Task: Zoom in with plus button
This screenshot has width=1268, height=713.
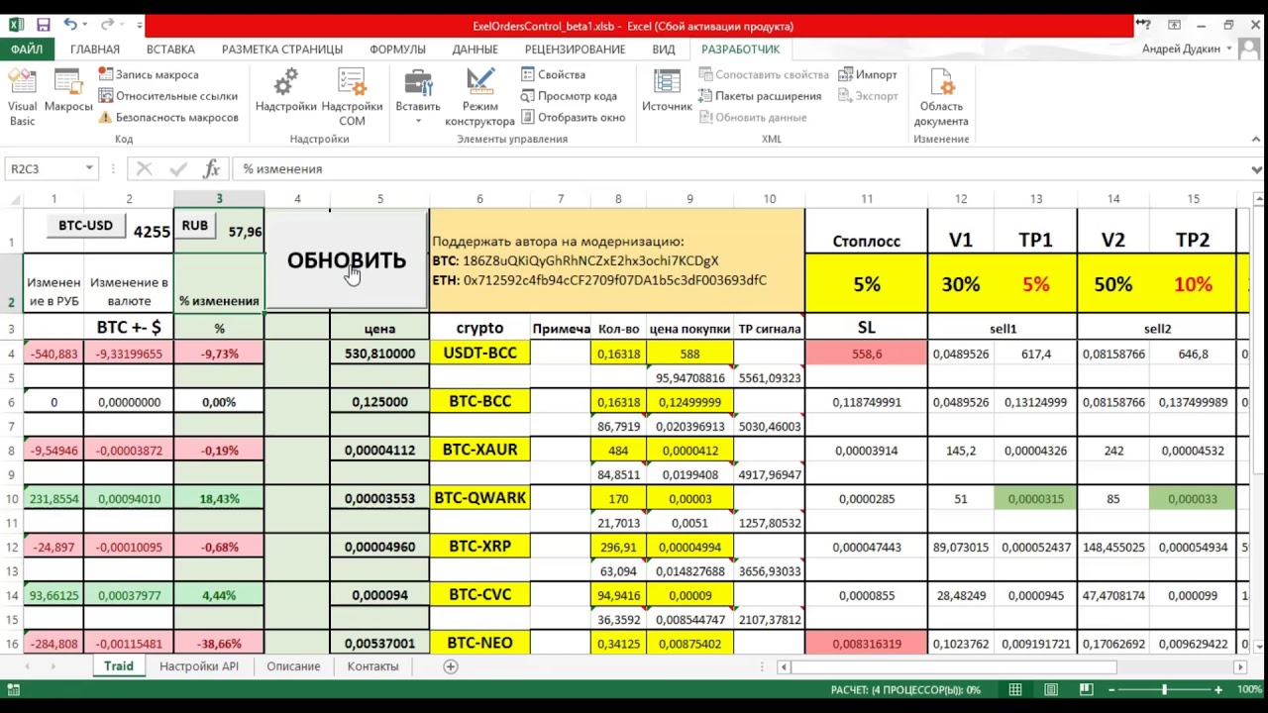Action: pyautogui.click(x=1218, y=689)
